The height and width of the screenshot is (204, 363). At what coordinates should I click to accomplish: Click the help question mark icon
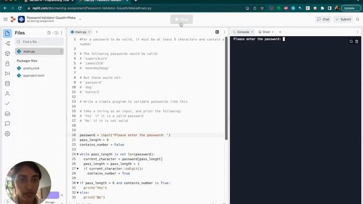coord(7,202)
